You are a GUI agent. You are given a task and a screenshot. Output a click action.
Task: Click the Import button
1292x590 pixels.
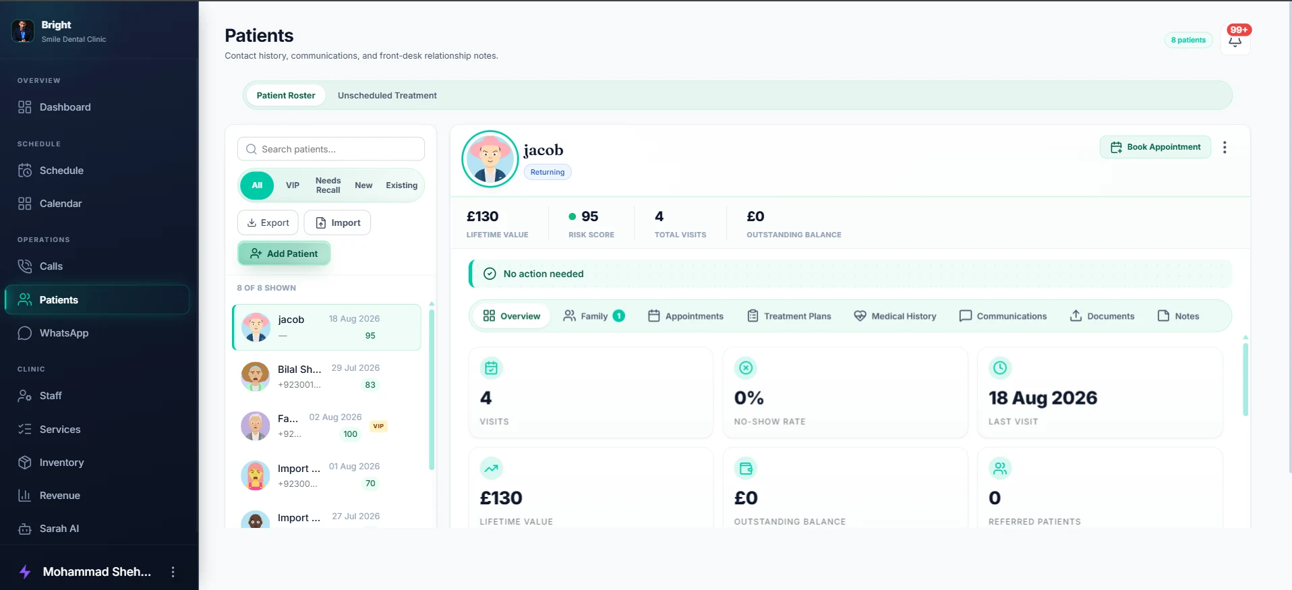pos(338,223)
